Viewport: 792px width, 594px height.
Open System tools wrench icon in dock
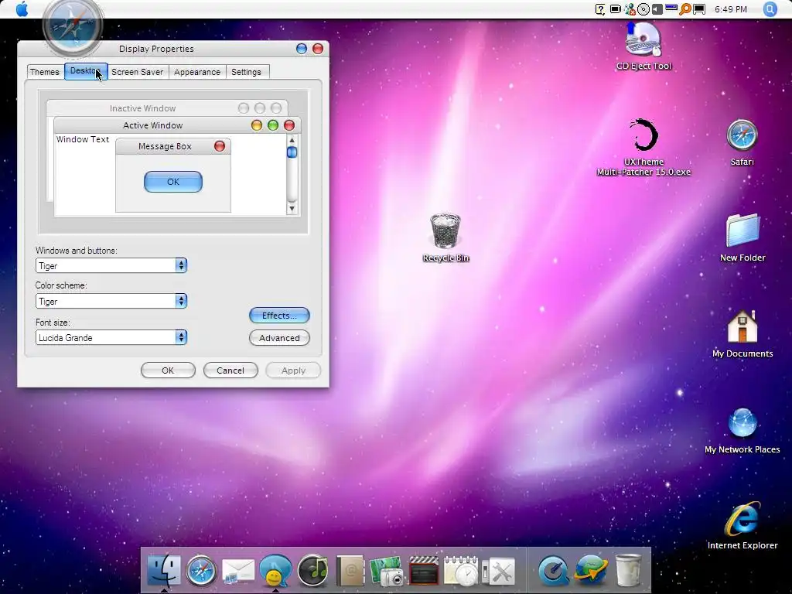(499, 572)
